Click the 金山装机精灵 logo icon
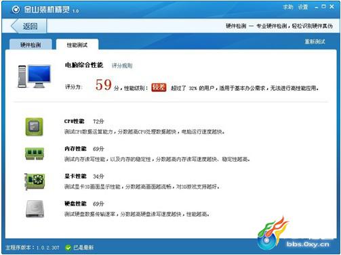The height and width of the screenshot is (255, 341). click(16, 9)
